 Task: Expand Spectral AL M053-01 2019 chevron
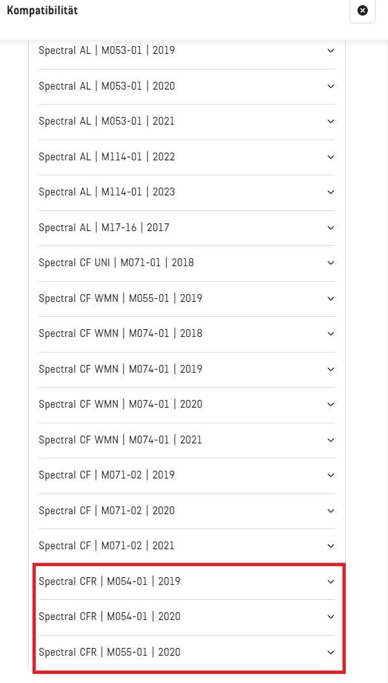click(x=331, y=51)
